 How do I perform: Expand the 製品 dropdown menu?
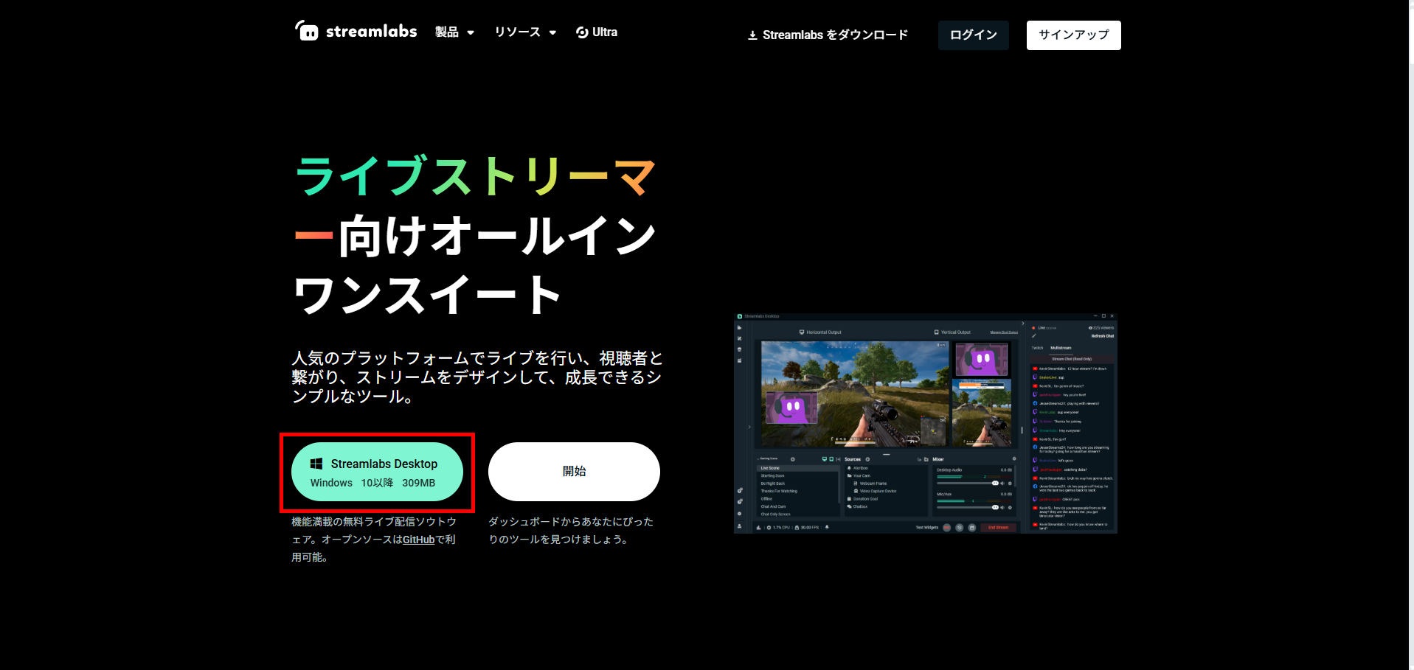[x=454, y=32]
